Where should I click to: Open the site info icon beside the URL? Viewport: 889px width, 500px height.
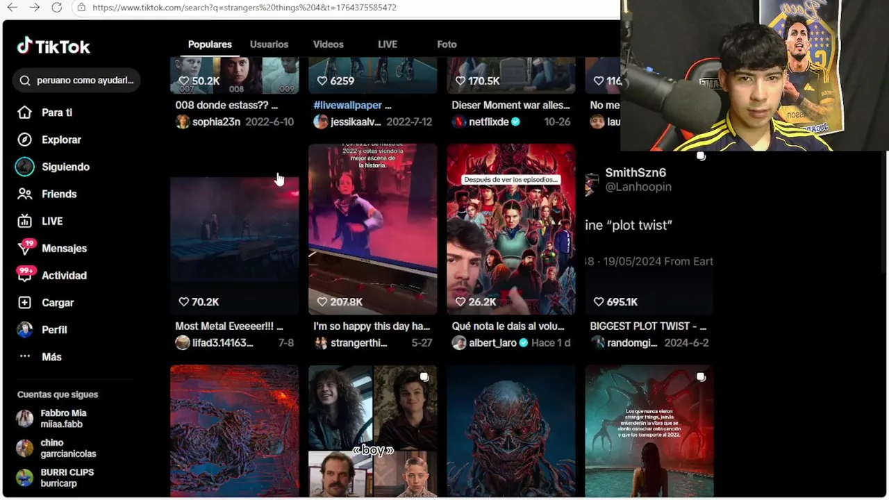point(81,8)
